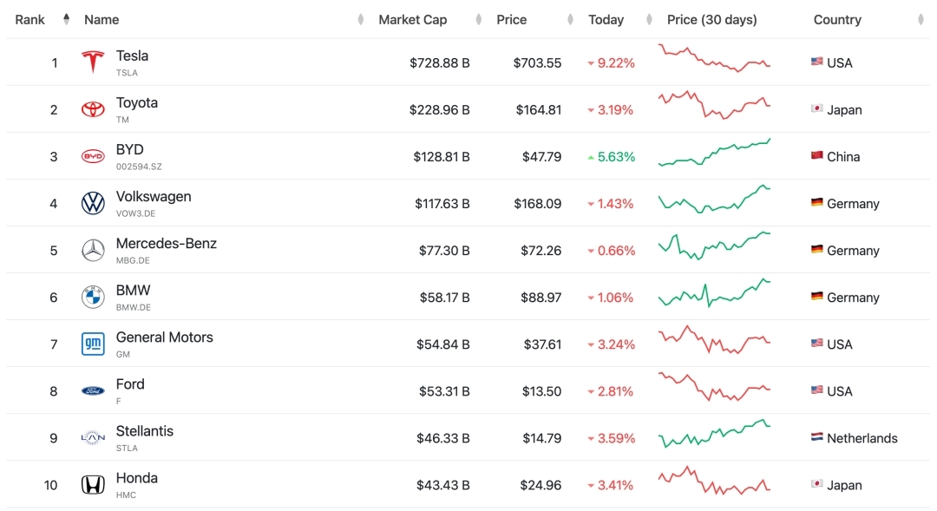Sort by Market Cap column arrows

tap(479, 19)
